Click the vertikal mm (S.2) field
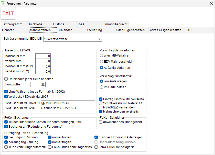 coord(43,72)
